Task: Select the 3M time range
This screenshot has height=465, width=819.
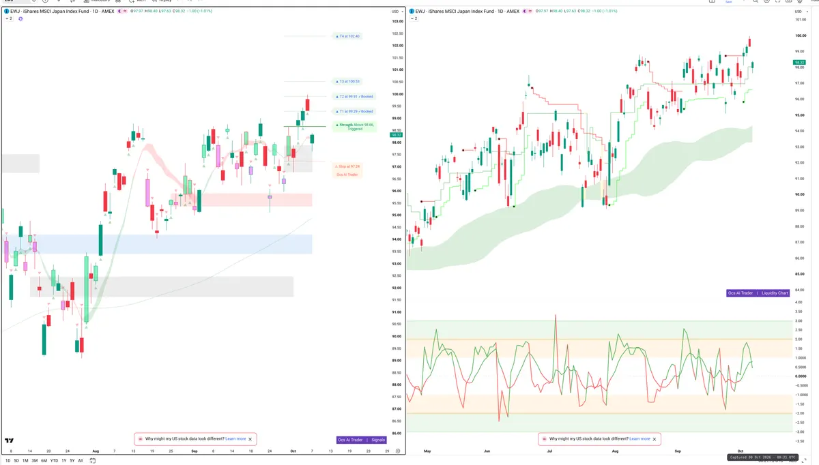Action: [35, 461]
